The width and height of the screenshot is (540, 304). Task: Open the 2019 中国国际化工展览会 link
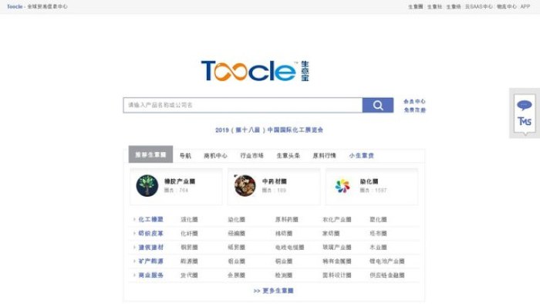[x=269, y=130]
